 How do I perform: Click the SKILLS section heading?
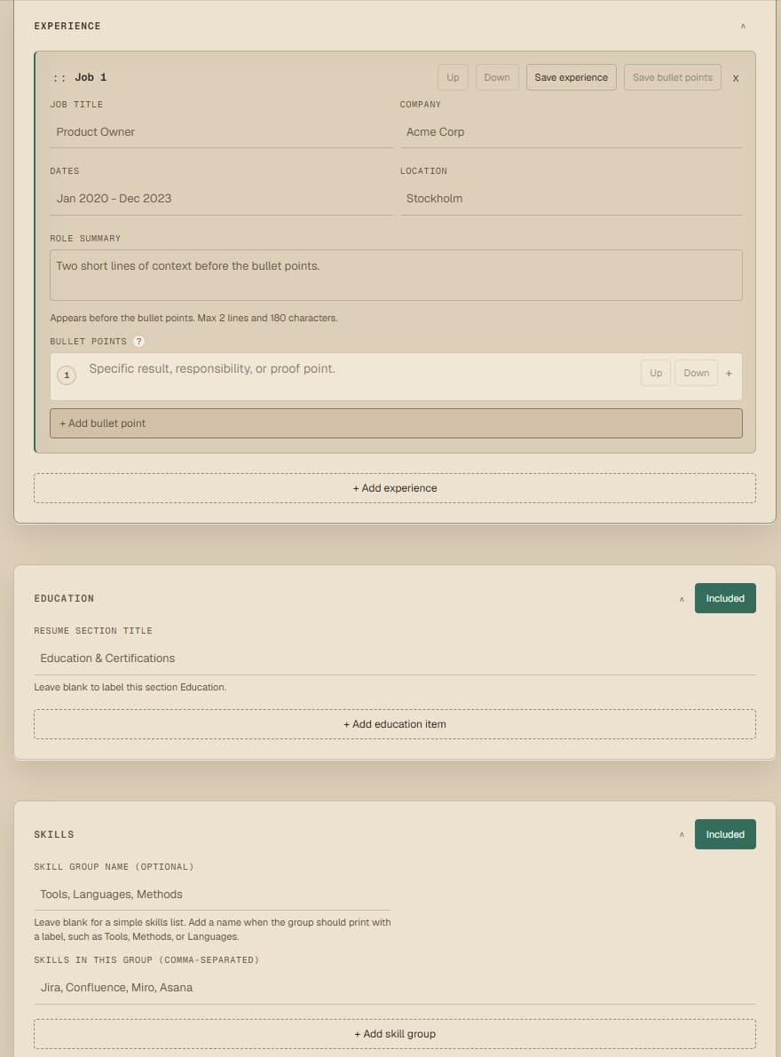54,834
